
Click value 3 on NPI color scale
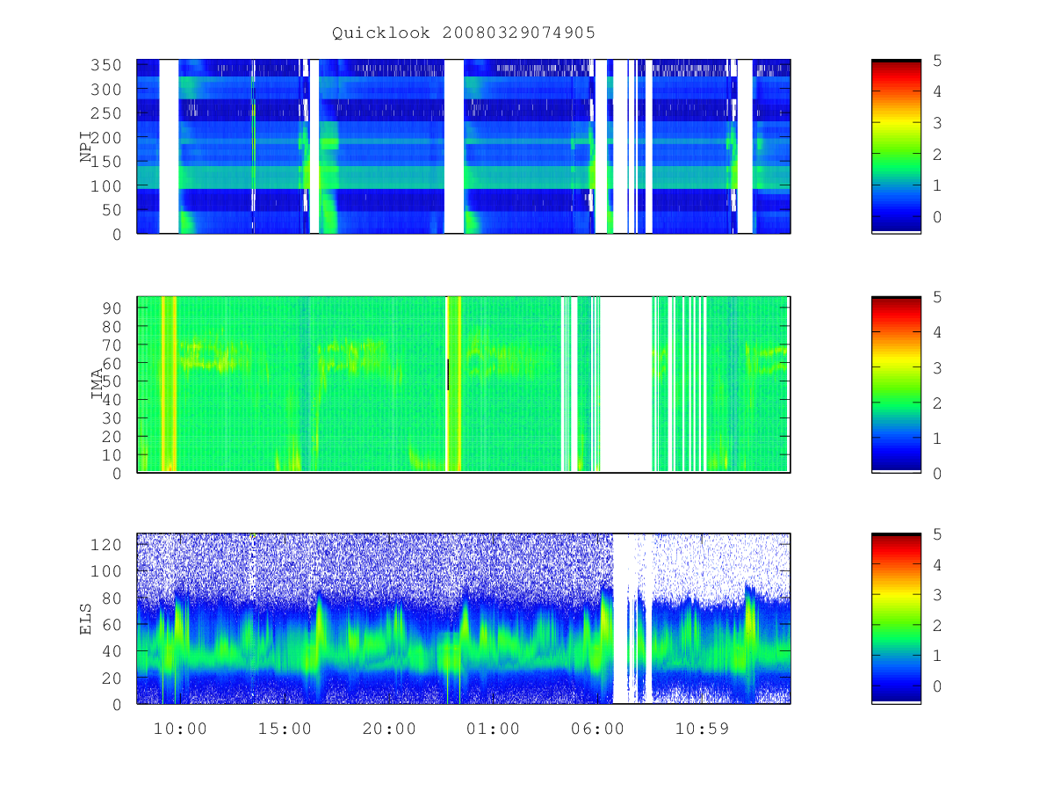[938, 123]
